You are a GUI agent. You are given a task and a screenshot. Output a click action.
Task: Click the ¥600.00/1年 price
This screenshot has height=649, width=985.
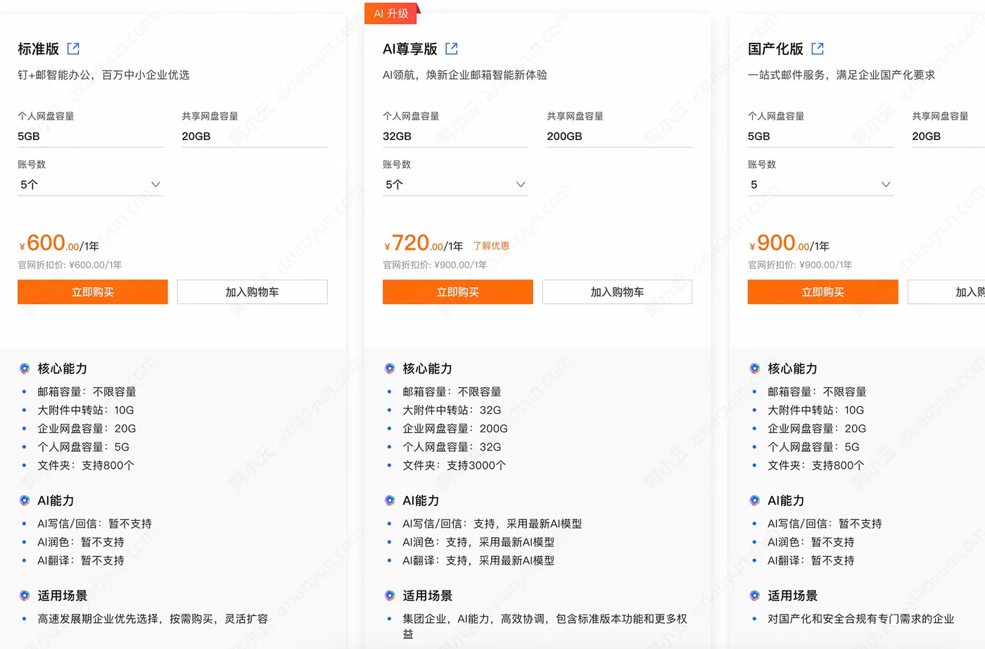click(59, 244)
